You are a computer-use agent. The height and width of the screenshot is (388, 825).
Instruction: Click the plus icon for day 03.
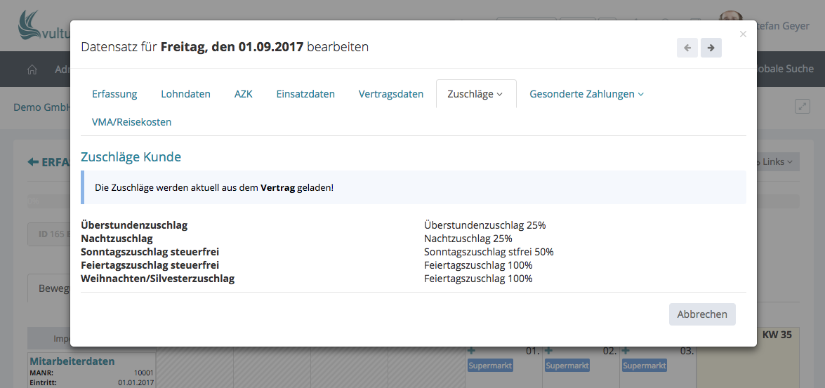[626, 351]
